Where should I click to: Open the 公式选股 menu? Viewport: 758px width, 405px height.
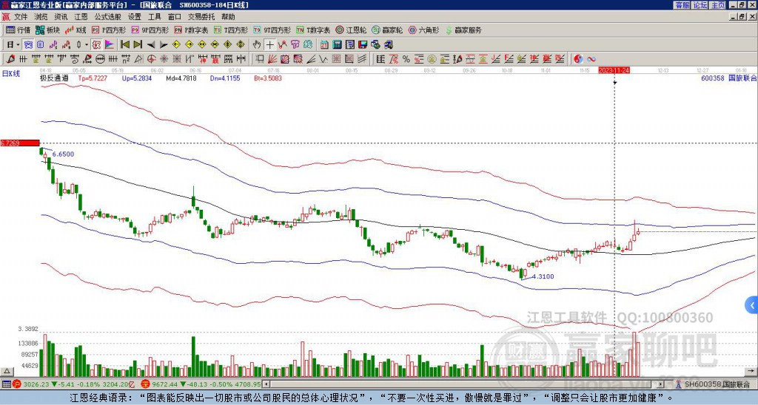tap(107, 17)
